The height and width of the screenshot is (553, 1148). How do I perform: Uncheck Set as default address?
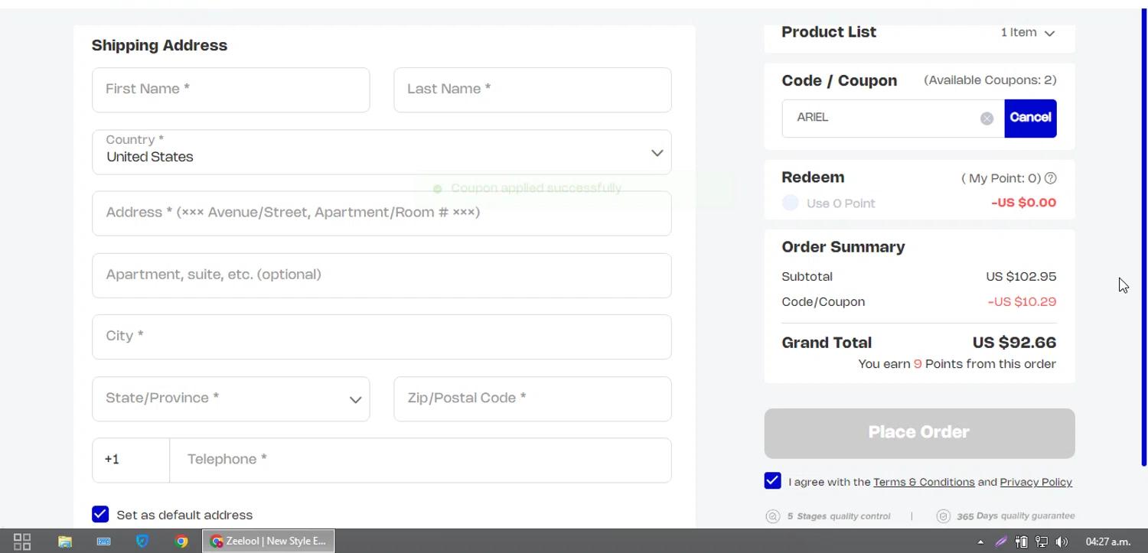pyautogui.click(x=100, y=514)
